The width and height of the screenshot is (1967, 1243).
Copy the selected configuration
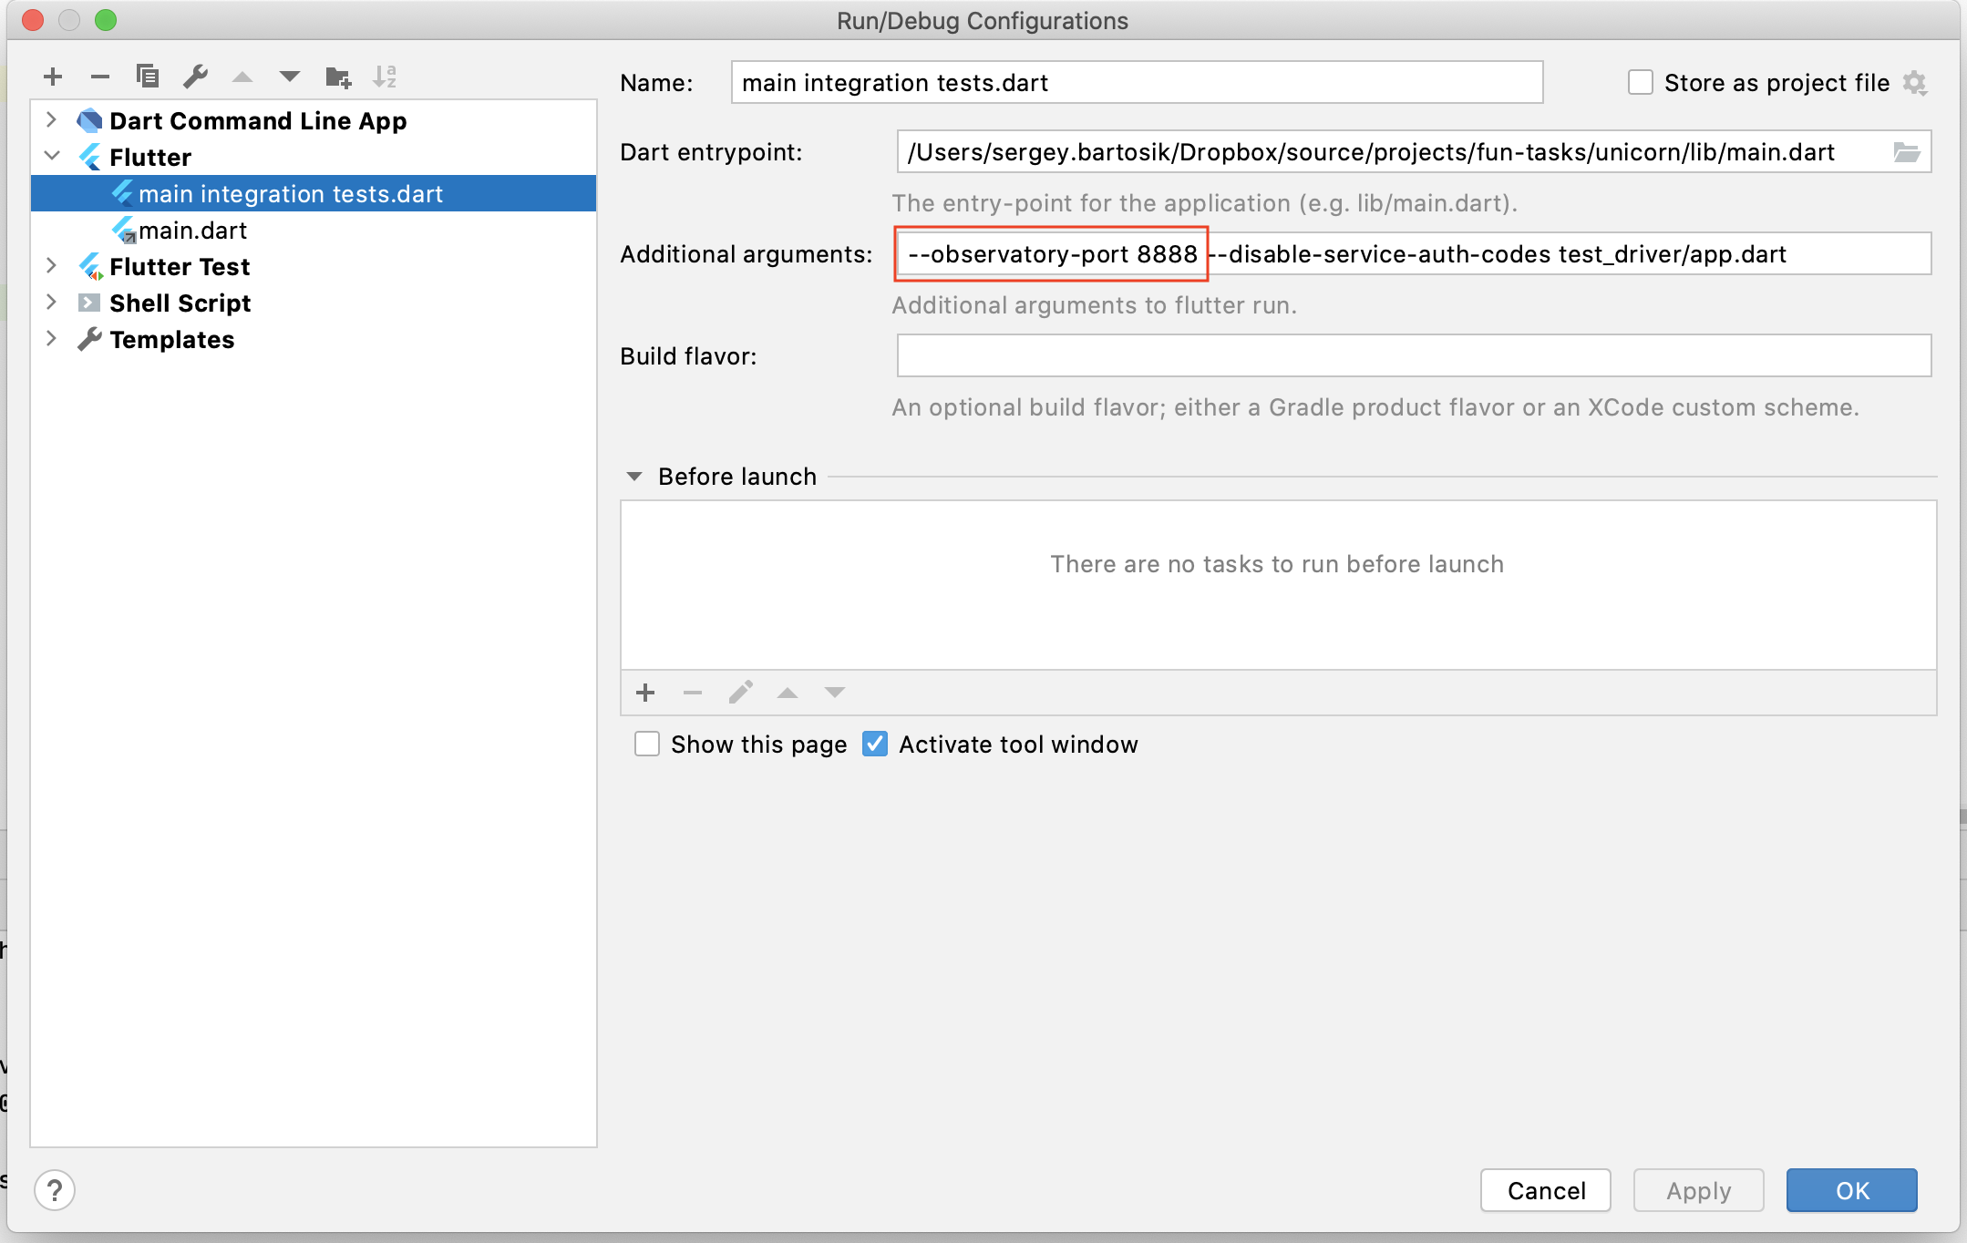pos(149,77)
